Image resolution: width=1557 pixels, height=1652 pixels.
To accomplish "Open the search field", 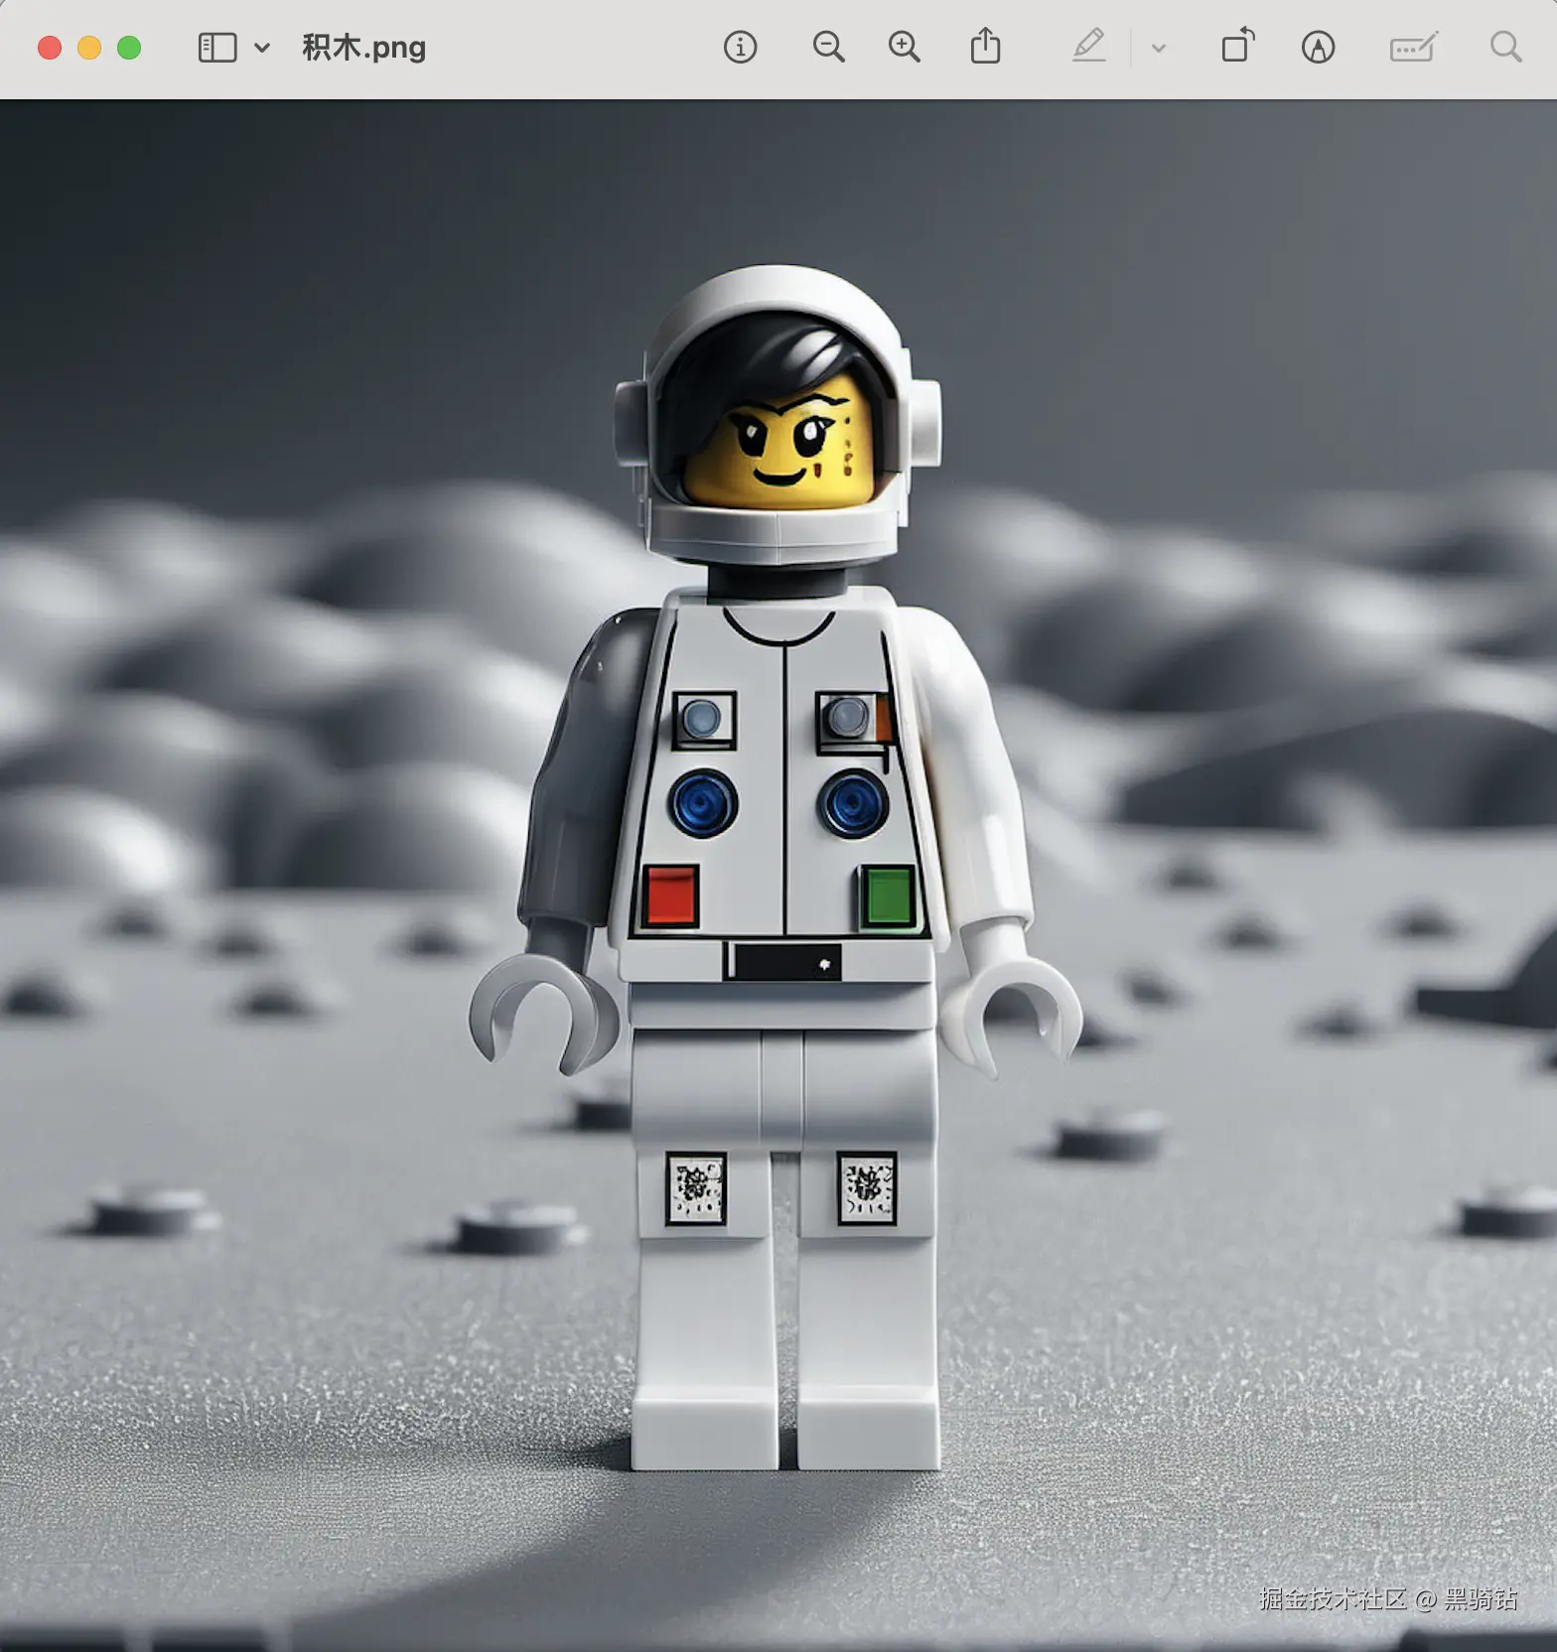I will coord(1505,47).
